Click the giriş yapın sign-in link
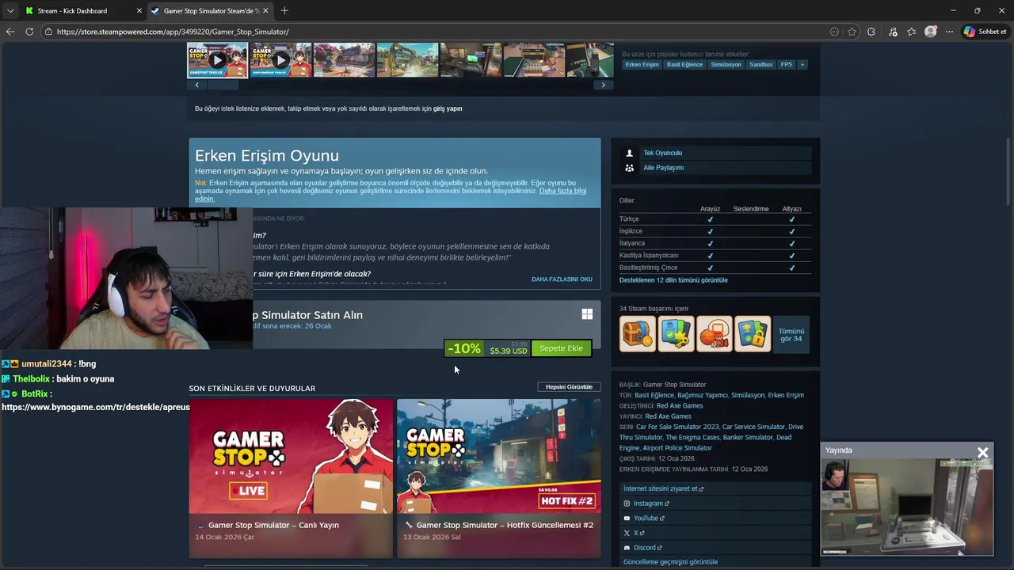This screenshot has width=1014, height=570. (448, 108)
